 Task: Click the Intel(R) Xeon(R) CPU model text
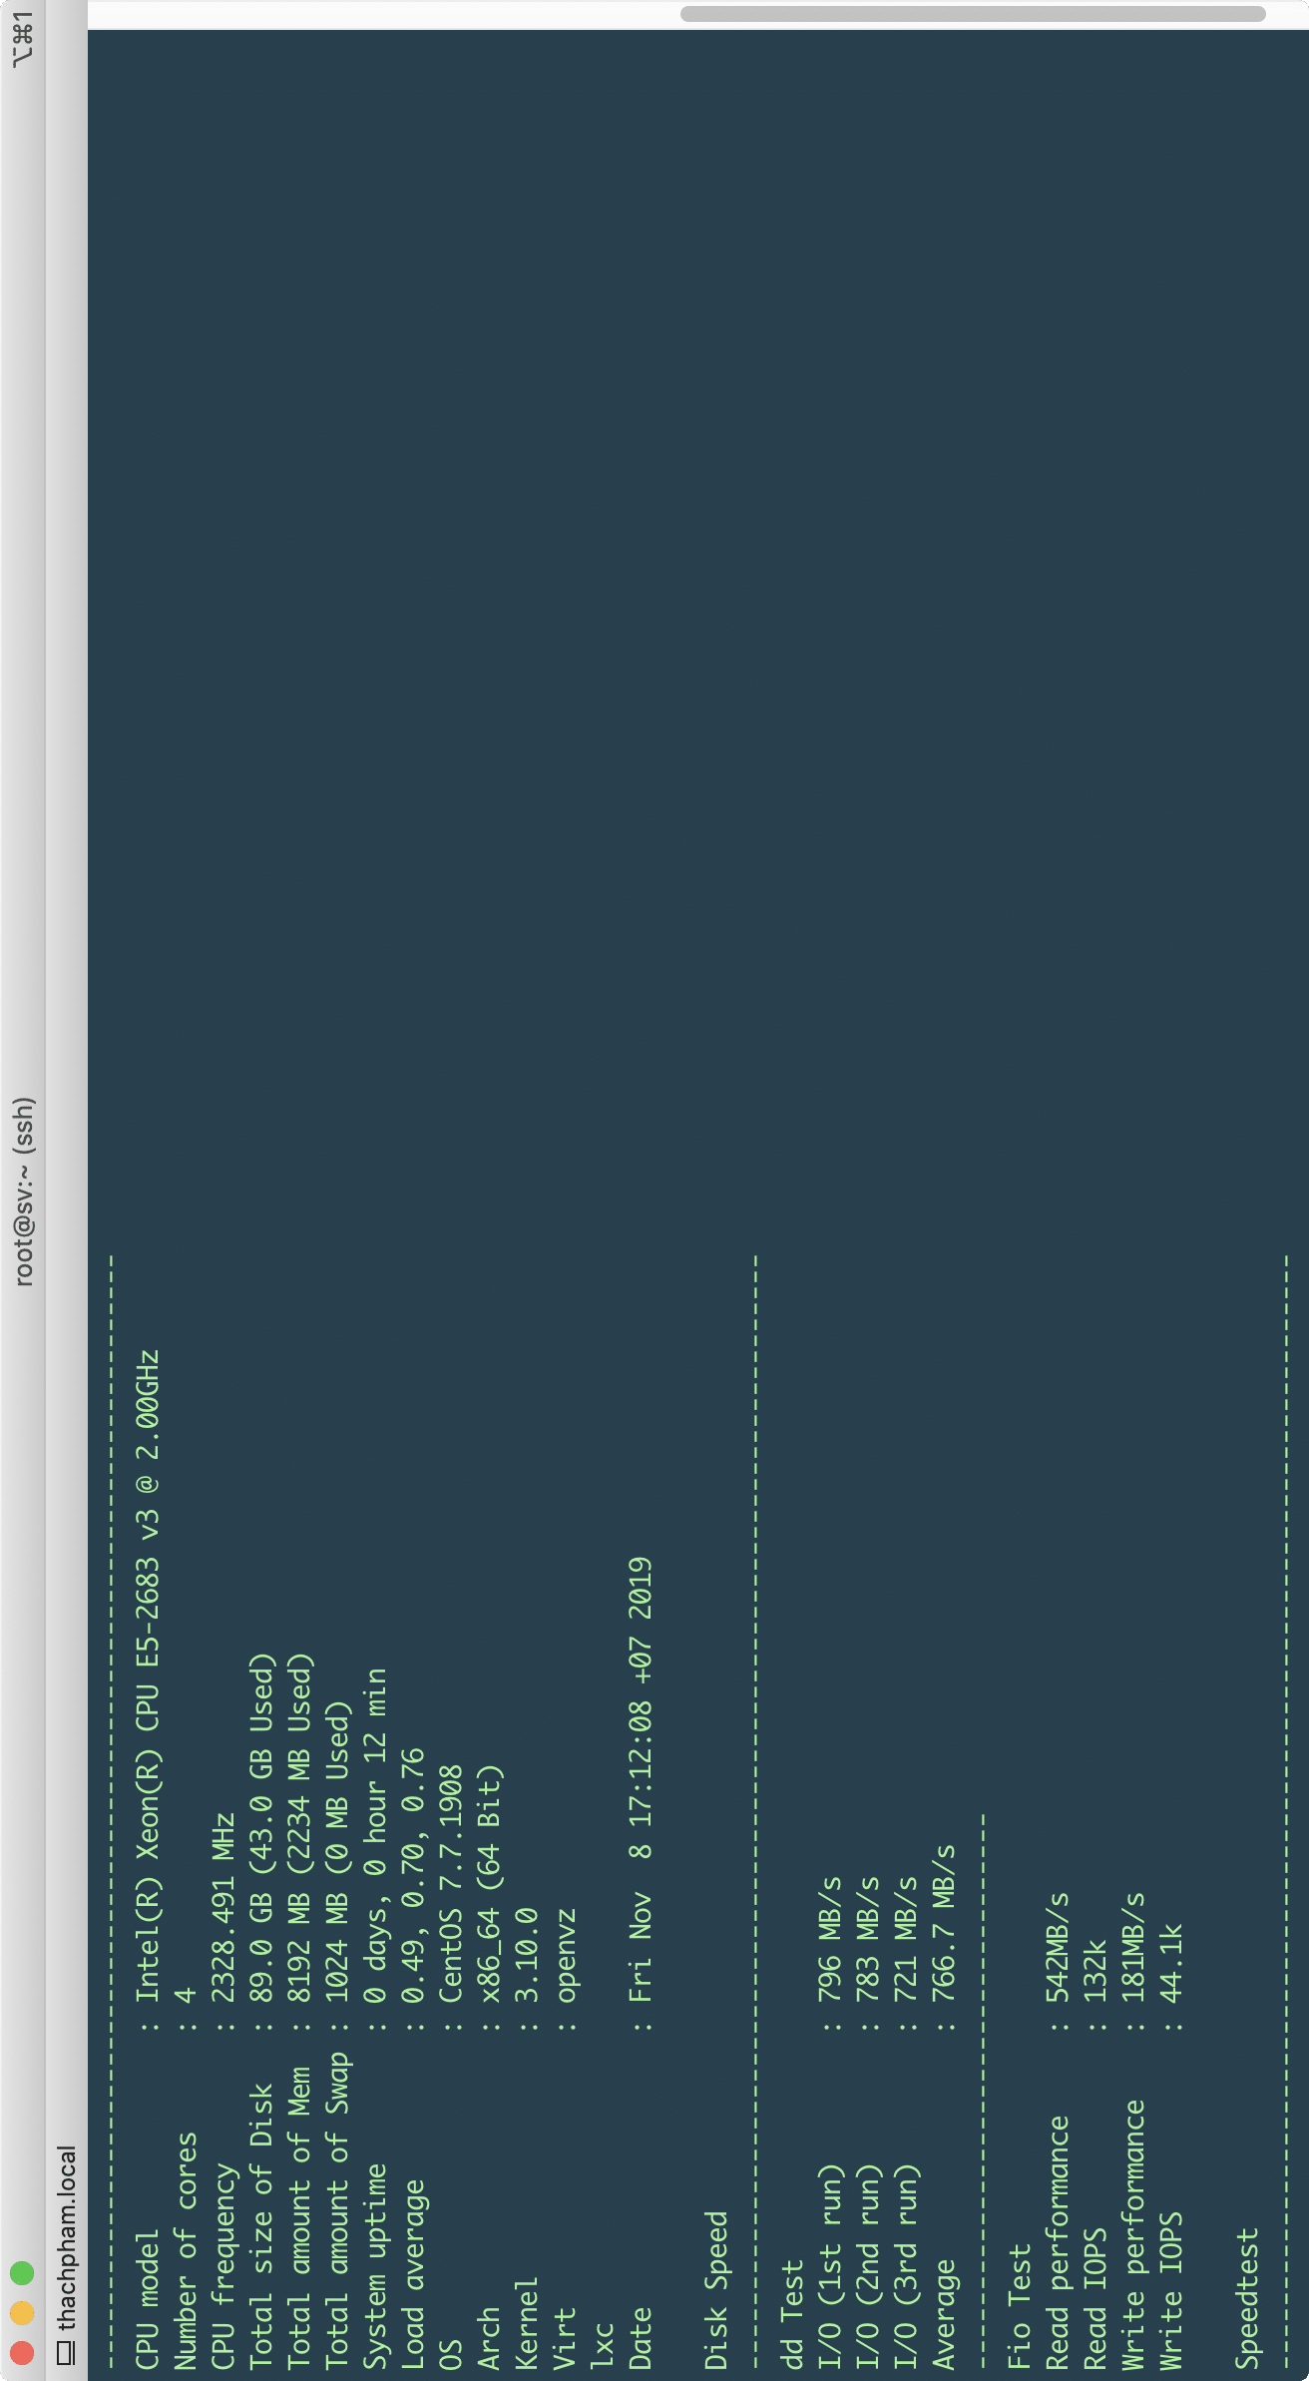click(x=148, y=1676)
